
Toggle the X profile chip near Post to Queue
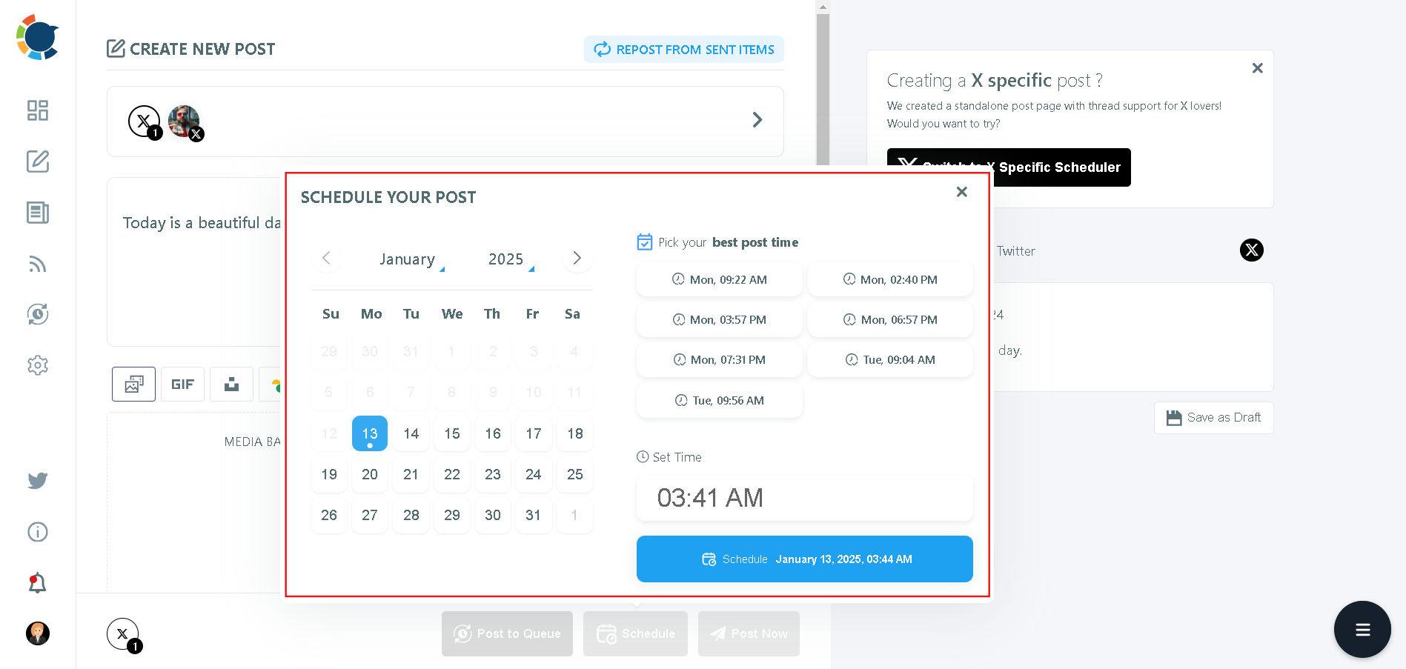(122, 633)
